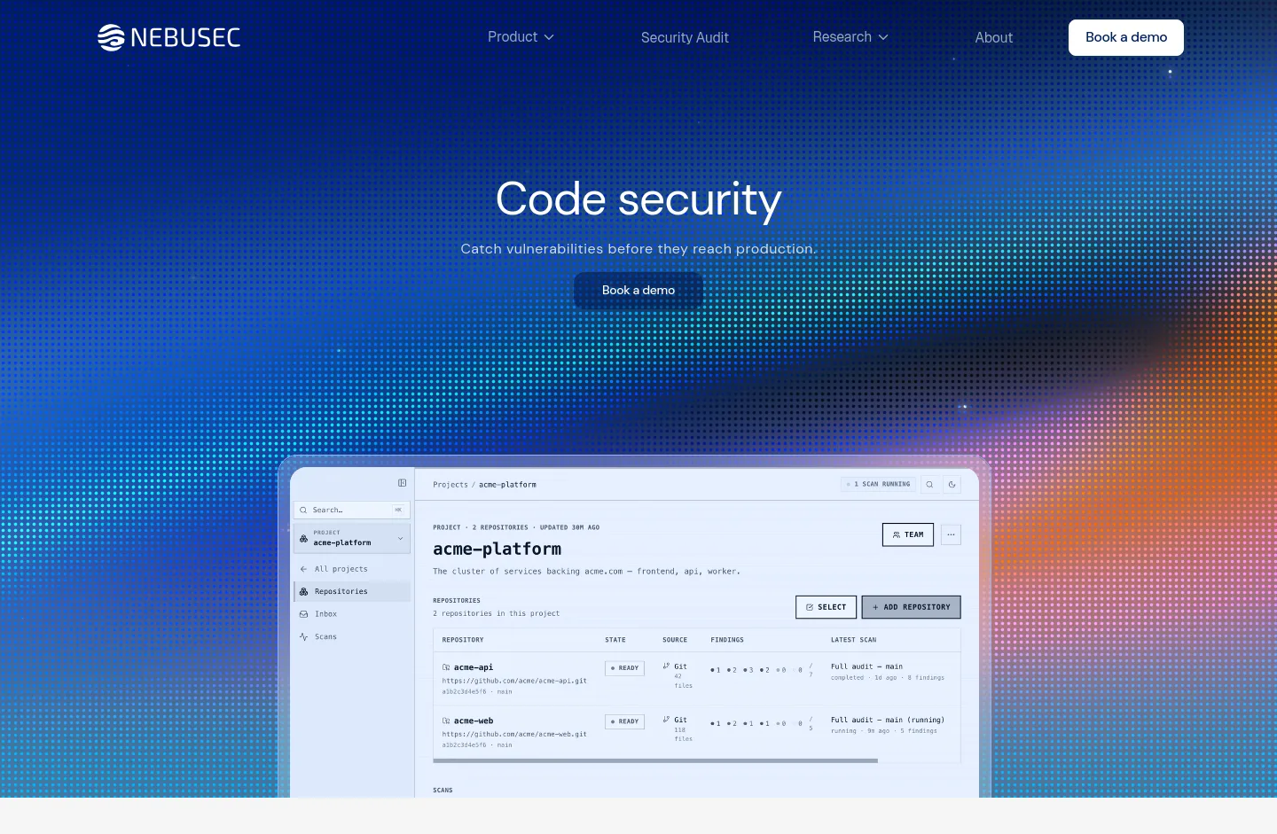
Task: Open the acme-platform project dropdown chevron
Action: pos(400,538)
